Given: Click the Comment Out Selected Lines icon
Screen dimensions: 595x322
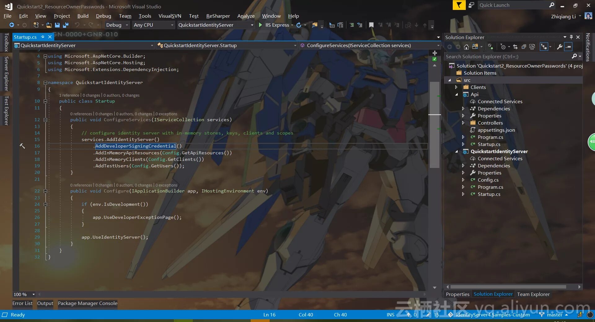Looking at the screenshot, I should (x=352, y=25).
